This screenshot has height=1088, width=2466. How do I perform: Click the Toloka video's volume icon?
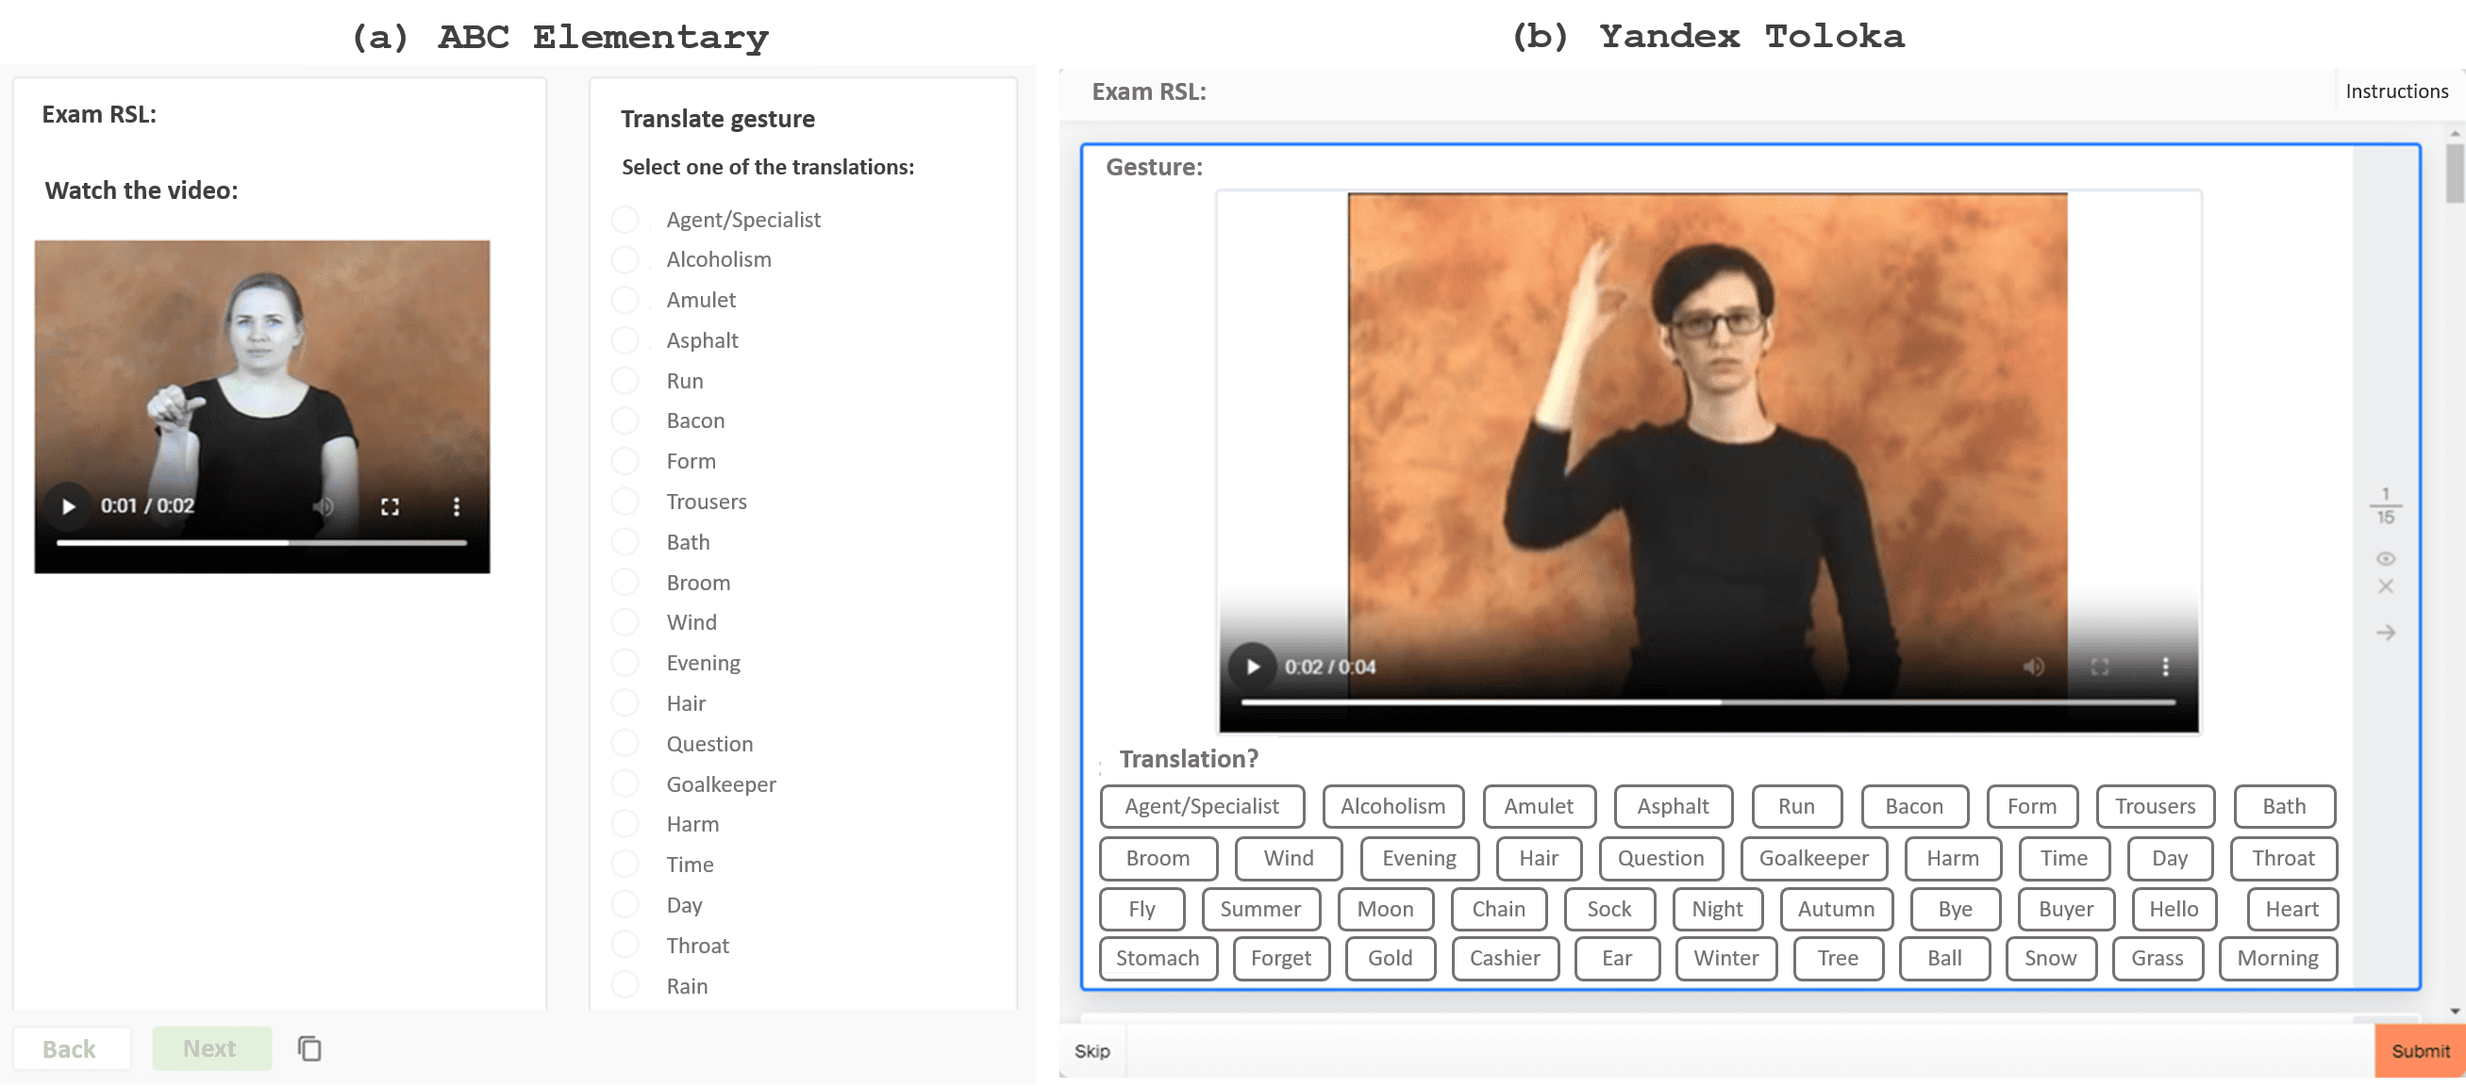pyautogui.click(x=2033, y=667)
